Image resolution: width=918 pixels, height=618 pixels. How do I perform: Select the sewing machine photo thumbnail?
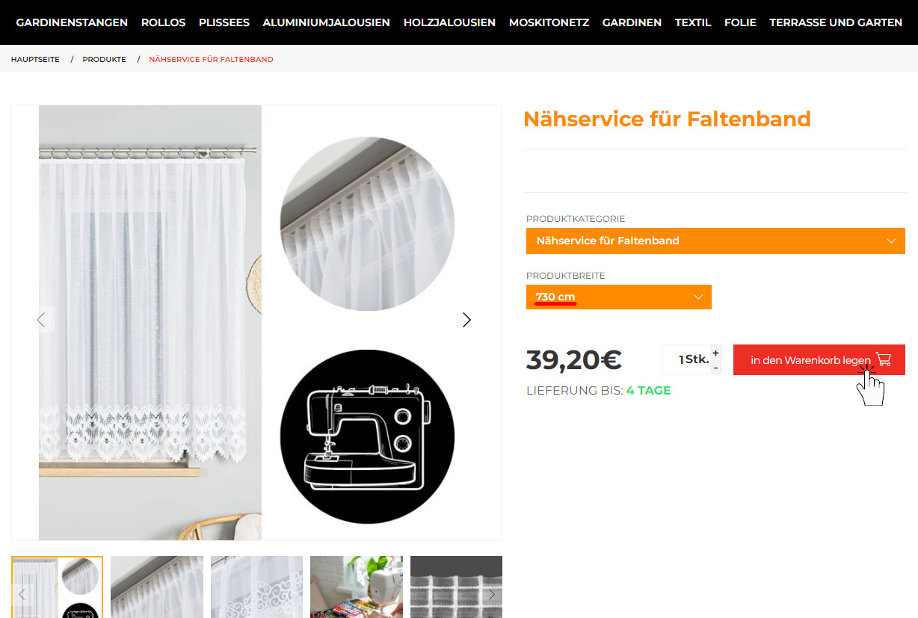tap(357, 587)
